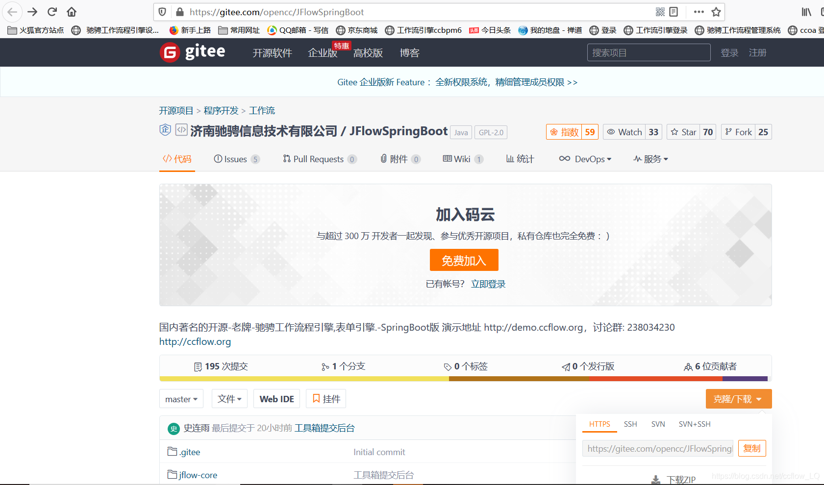Open page actions three-dot menu
Image resolution: width=824 pixels, height=485 pixels.
coord(699,12)
